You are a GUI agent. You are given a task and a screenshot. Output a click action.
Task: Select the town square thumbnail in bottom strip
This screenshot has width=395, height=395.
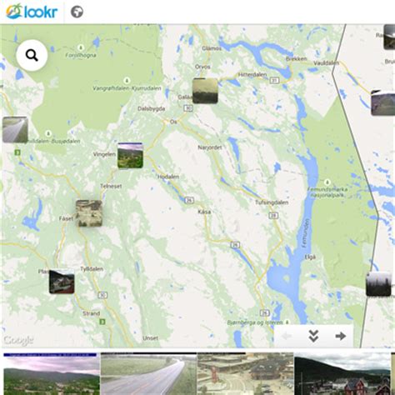(245, 374)
